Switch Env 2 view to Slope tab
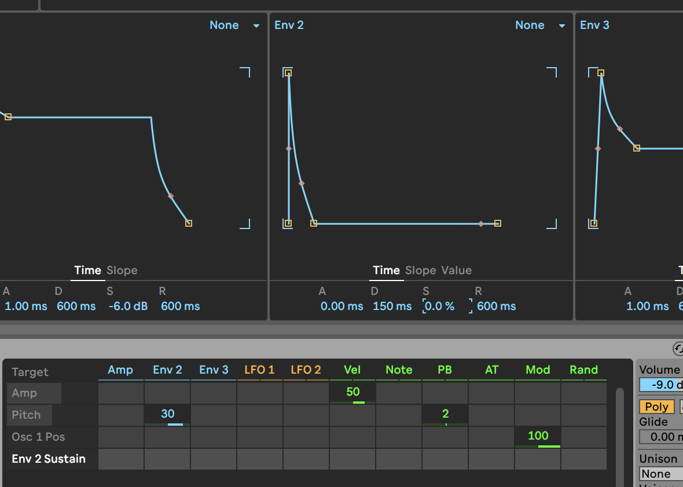This screenshot has width=683, height=487. [420, 270]
